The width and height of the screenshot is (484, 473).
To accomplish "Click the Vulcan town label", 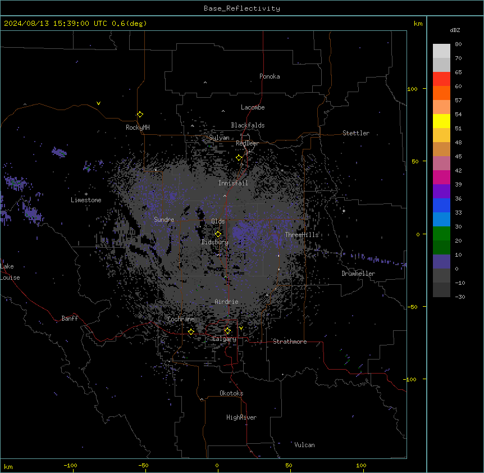I will pyautogui.click(x=304, y=445).
